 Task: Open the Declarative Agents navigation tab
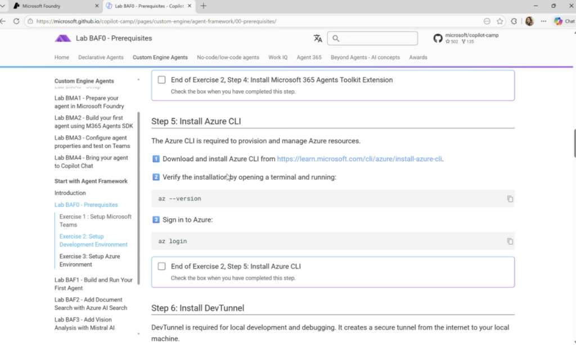pos(101,57)
